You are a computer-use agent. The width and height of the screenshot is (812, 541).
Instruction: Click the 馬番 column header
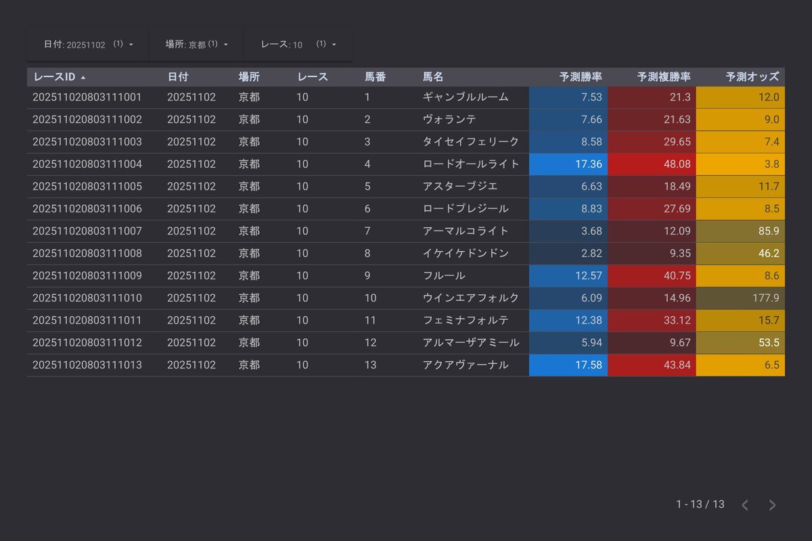[x=376, y=77]
